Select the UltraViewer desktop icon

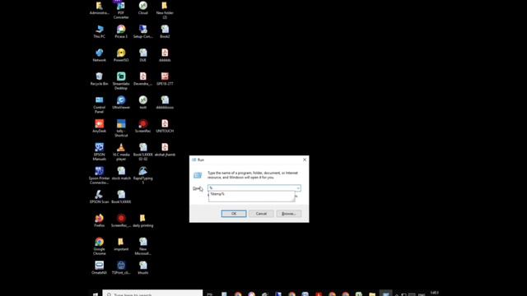pyautogui.click(x=121, y=102)
